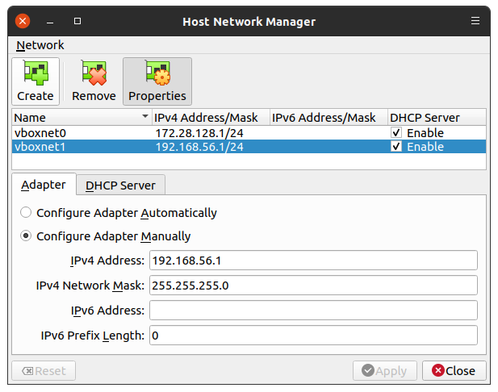Open the Network menu
The height and width of the screenshot is (392, 498).
tap(40, 45)
